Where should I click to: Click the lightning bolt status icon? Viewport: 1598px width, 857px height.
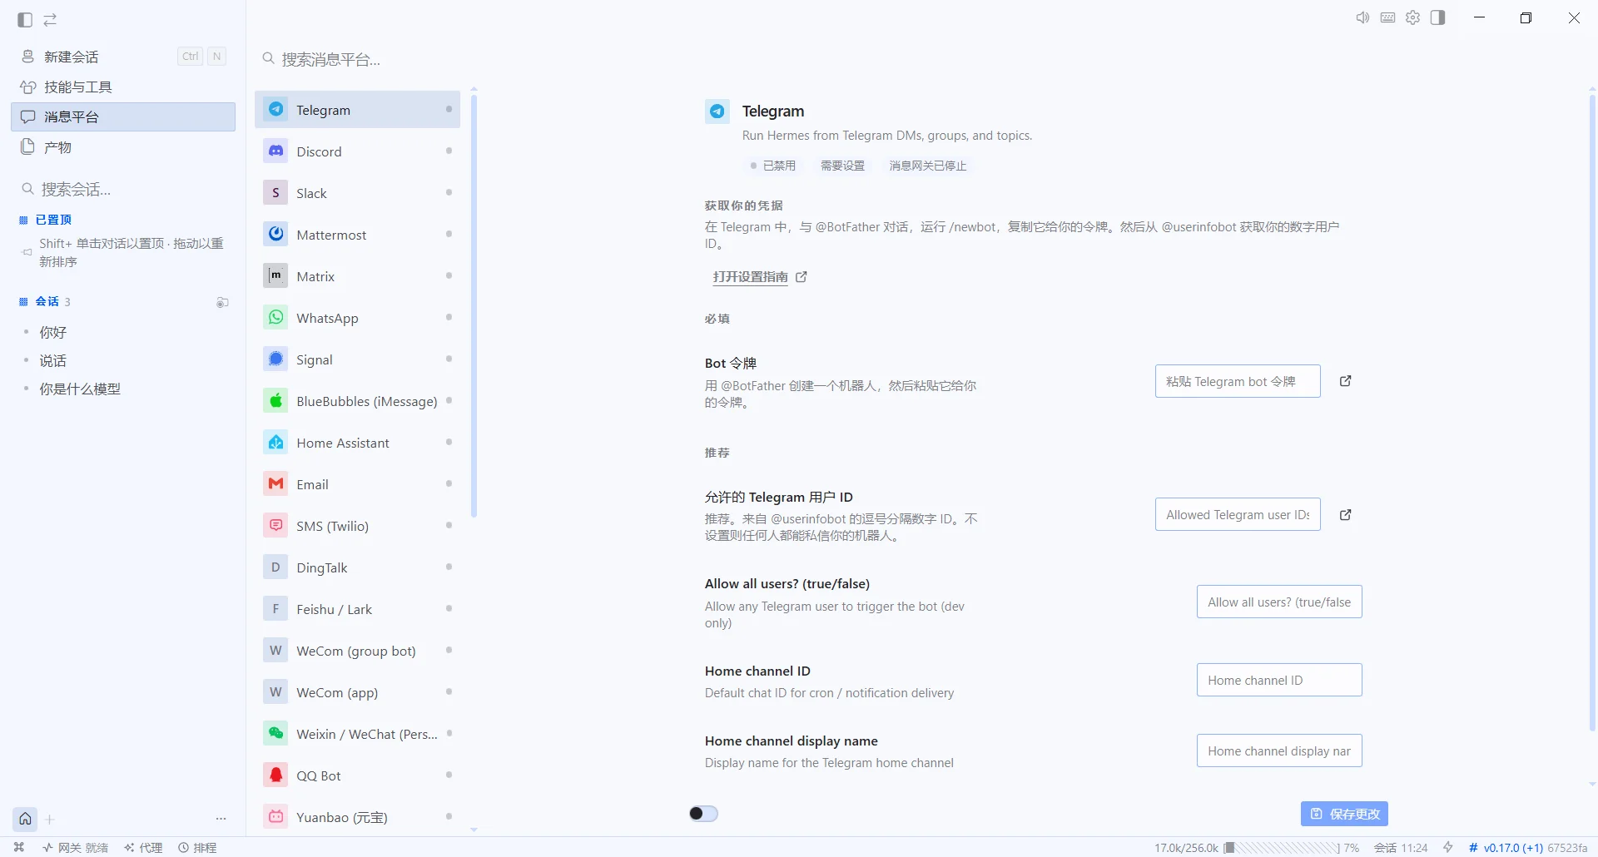(x=1448, y=847)
